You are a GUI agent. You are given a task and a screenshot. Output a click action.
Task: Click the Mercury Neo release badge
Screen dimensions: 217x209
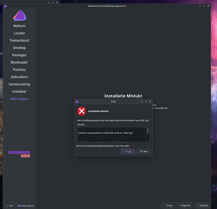(x=19, y=154)
